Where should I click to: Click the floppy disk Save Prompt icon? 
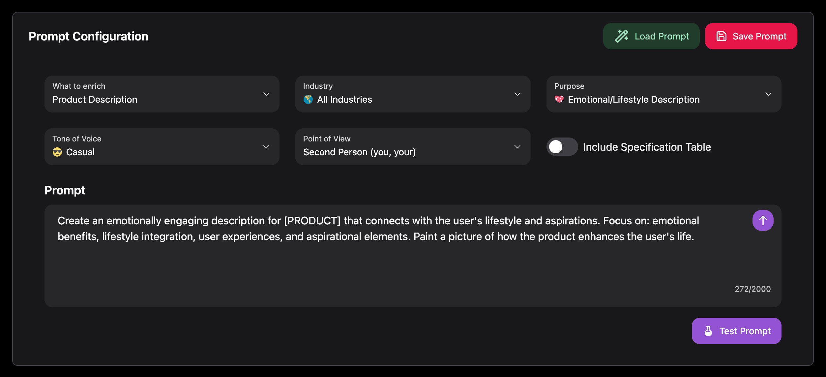722,36
